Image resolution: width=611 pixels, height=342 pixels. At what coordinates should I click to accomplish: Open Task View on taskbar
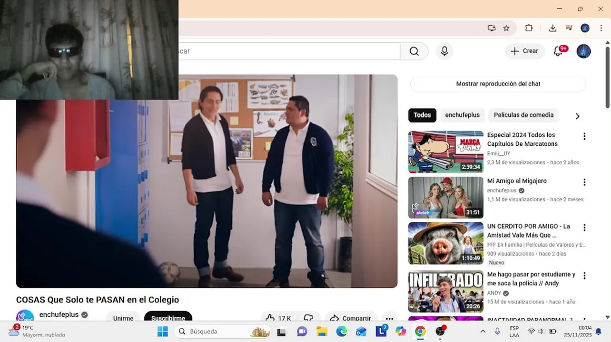click(281, 332)
